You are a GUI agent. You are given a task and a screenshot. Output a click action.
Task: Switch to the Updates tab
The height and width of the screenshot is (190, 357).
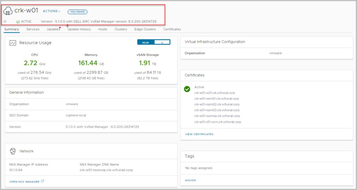(x=53, y=29)
